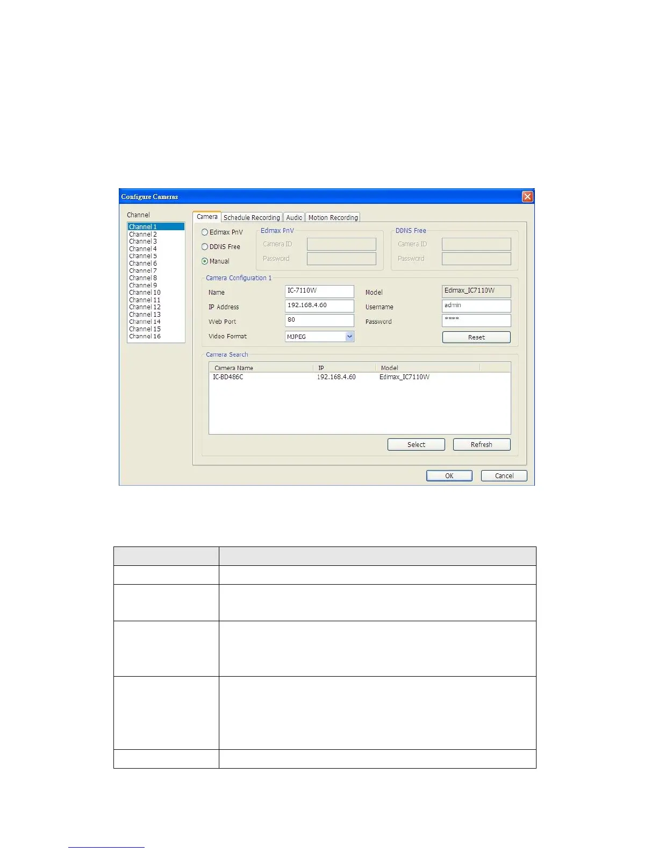658x852 pixels.
Task: Click the Model column header in Camera Search
Action: point(427,368)
